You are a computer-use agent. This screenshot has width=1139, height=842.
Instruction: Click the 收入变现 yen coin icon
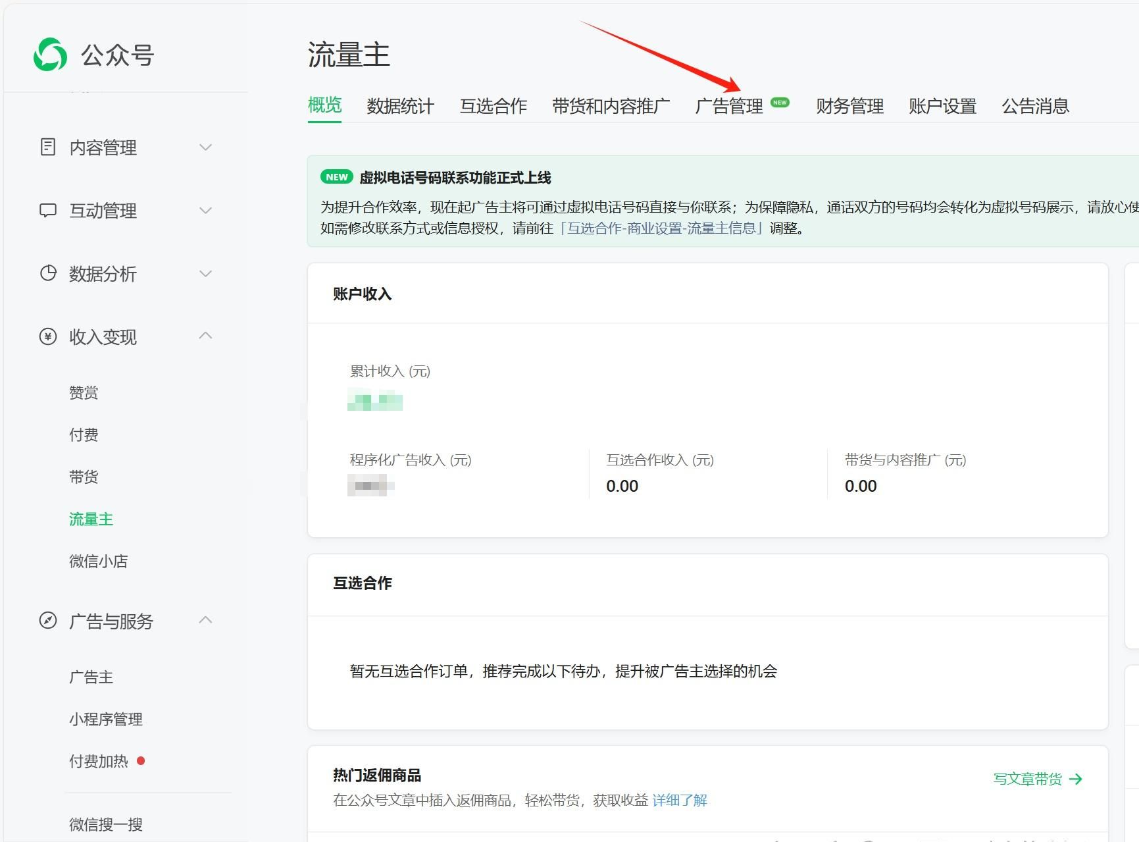point(48,336)
